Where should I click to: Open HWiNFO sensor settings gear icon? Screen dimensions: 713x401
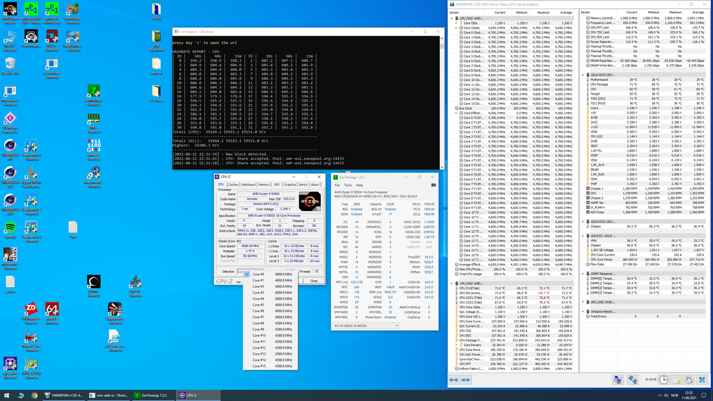click(689, 380)
